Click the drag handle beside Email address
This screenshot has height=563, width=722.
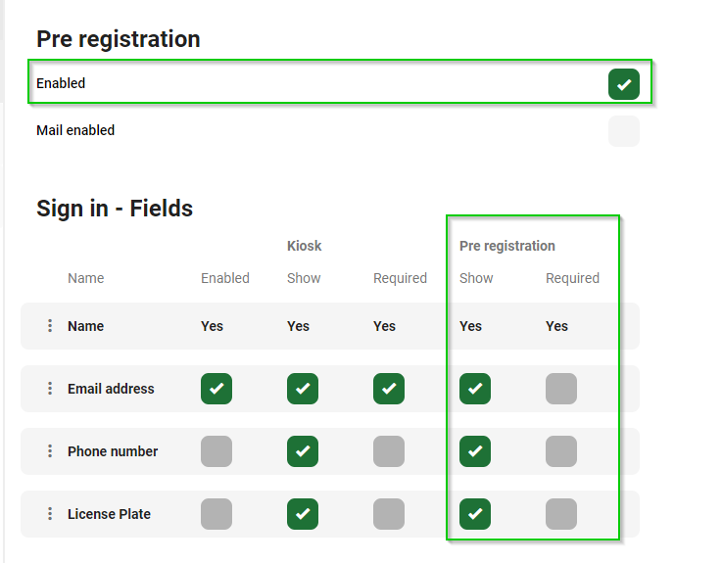point(50,389)
